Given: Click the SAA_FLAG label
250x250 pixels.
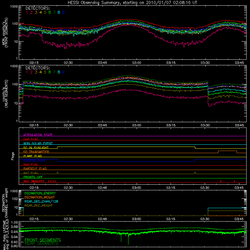Looking at the screenshot, I should pos(31,164).
